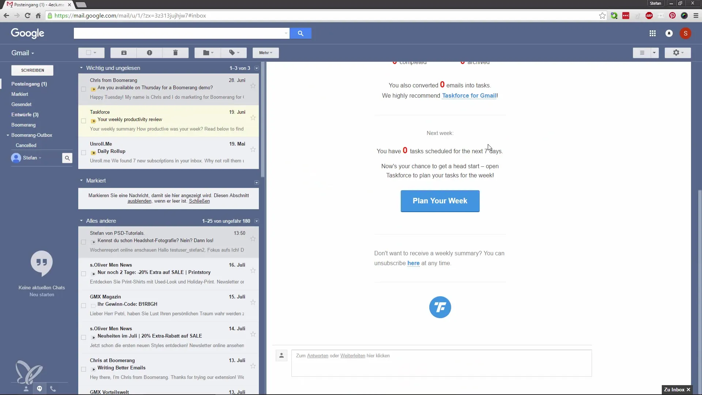Click search icon next to Stefan chat
This screenshot has width=702, height=395.
click(67, 158)
